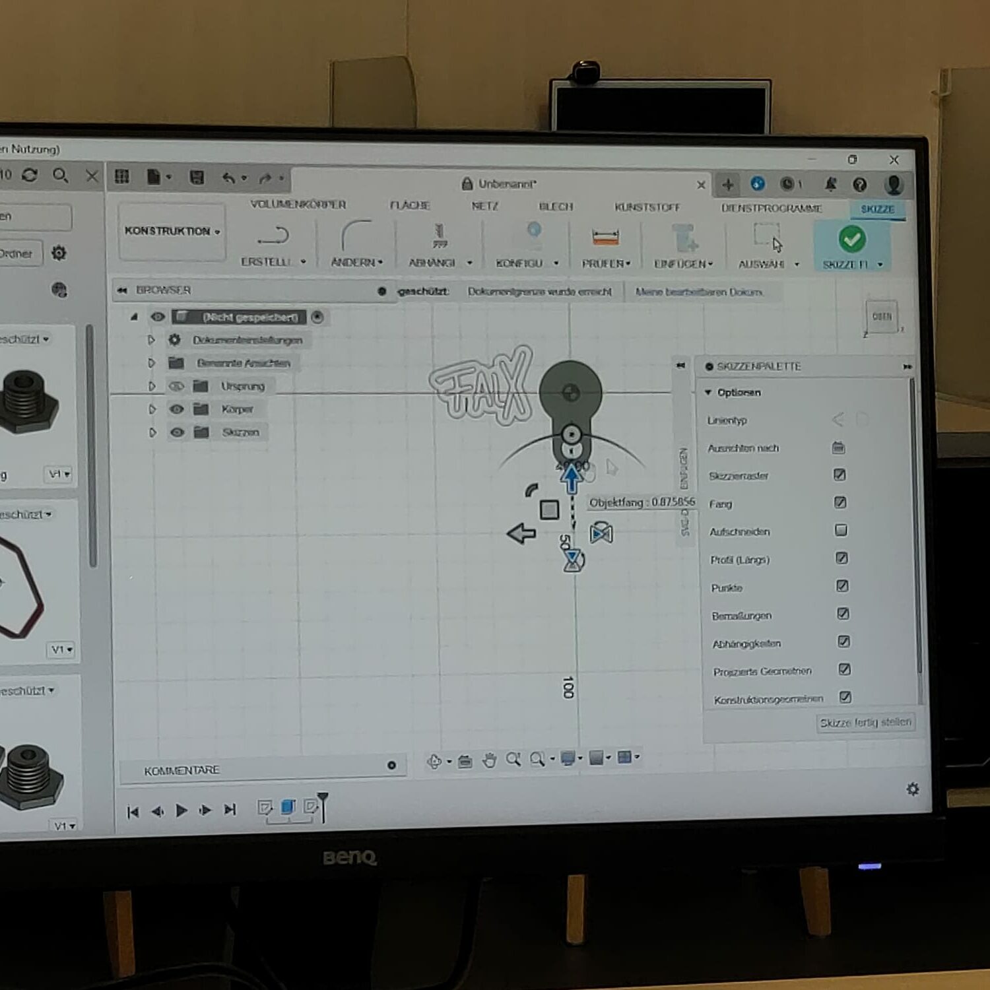990x990 pixels.
Task: Open the Konstruktion workspace dropdown
Action: click(172, 231)
